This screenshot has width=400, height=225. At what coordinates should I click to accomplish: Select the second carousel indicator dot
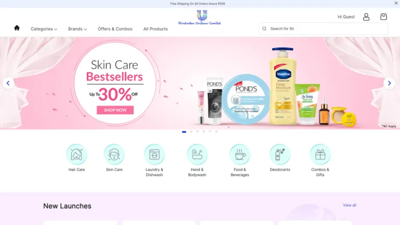(191, 132)
